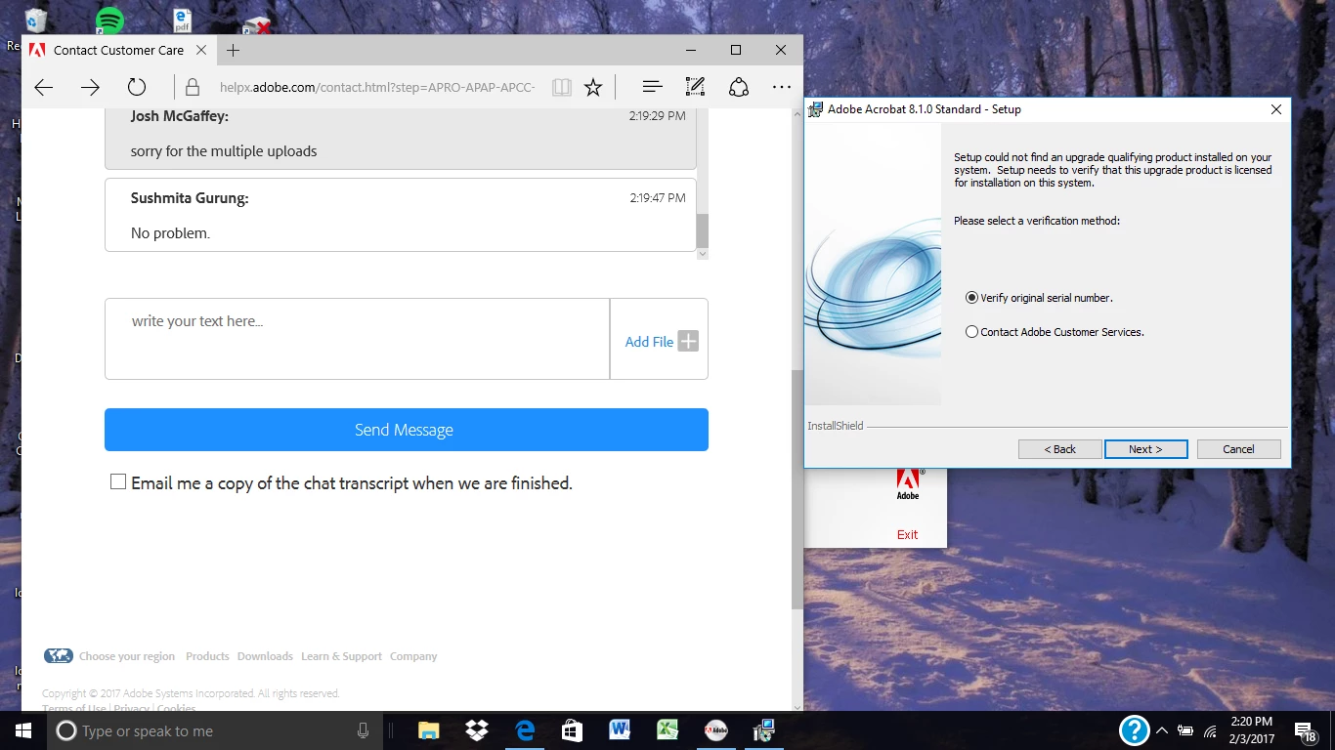
Task: Make a Web Note in Edge
Action: [x=695, y=88]
